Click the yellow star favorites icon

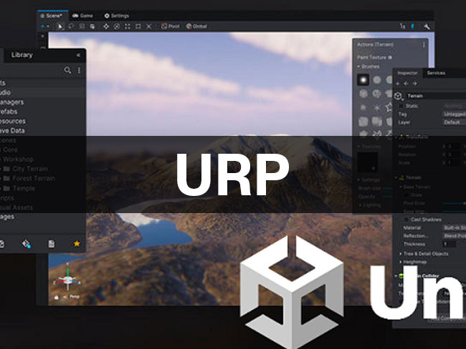[77, 243]
